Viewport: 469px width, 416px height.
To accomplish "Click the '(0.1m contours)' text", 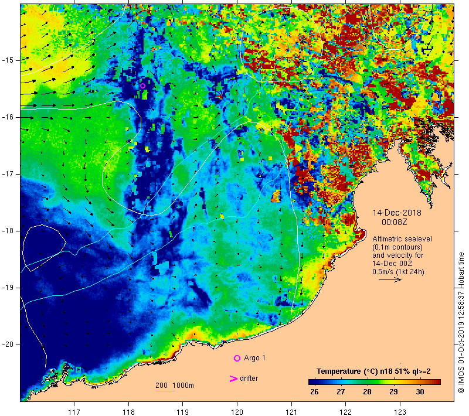I will [x=397, y=247].
